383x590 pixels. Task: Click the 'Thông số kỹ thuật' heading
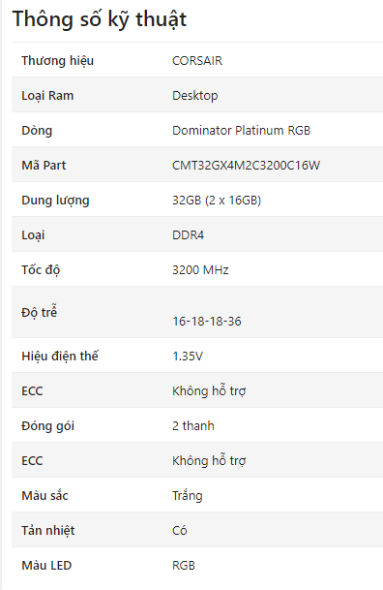[99, 19]
